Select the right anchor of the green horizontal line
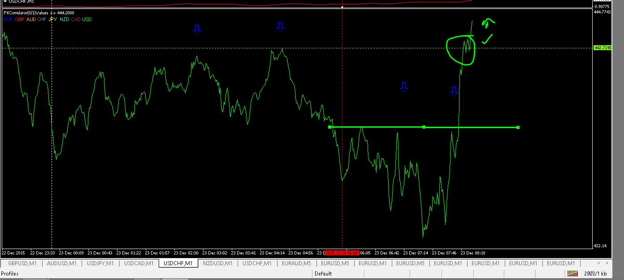Screen dimensions: 624x280 pos(518,128)
